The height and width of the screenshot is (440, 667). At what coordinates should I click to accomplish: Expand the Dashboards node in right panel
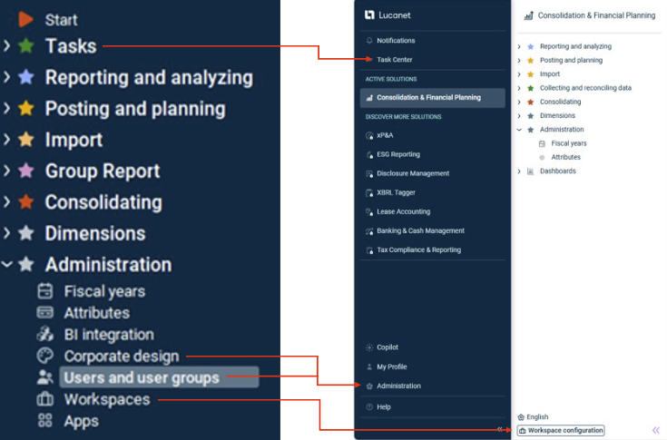coord(519,171)
